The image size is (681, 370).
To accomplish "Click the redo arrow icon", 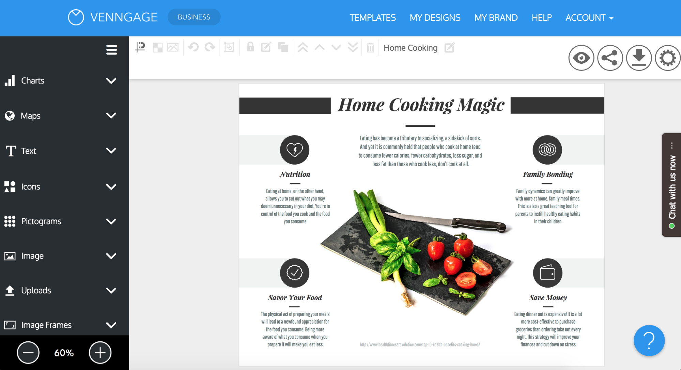I will 210,48.
